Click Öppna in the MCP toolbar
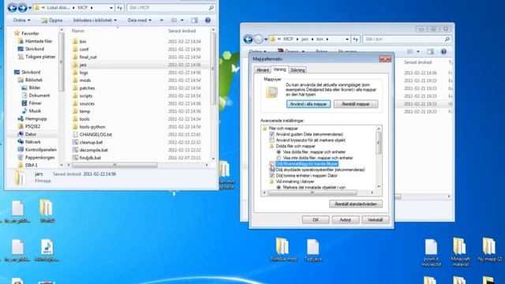The image size is (505, 284). click(52, 21)
